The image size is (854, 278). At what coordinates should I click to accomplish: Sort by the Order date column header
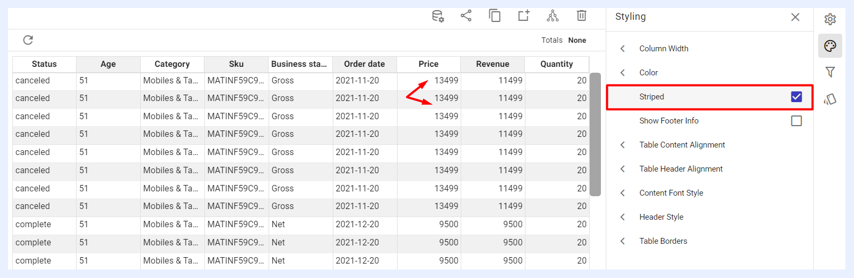click(x=364, y=64)
